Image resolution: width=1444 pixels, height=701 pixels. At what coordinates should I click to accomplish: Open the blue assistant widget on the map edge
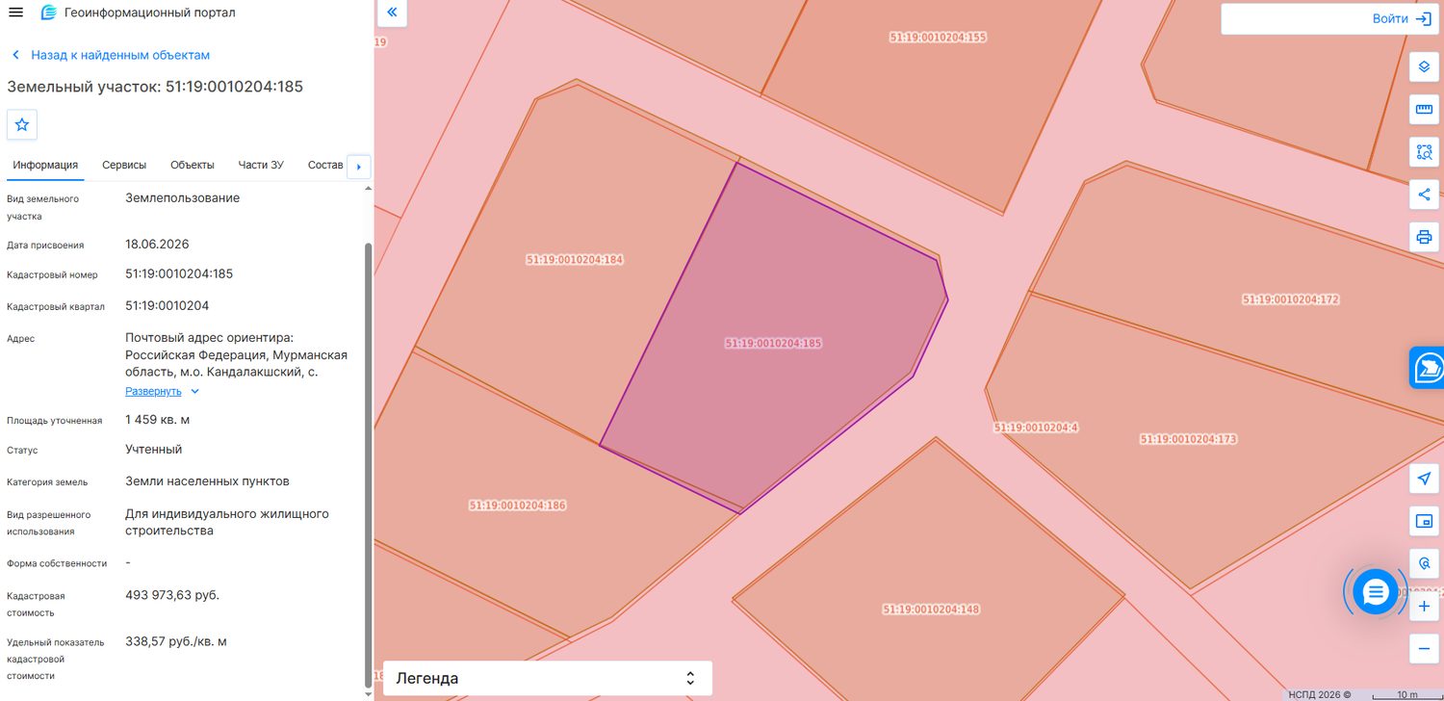(1428, 368)
